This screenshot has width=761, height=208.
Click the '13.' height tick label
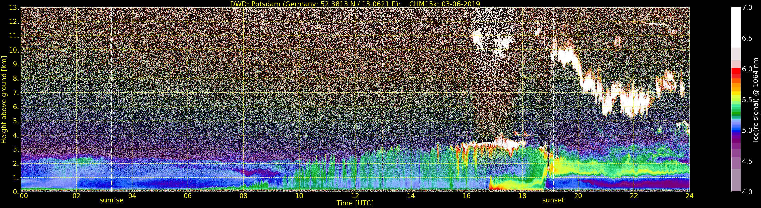click(x=14, y=8)
